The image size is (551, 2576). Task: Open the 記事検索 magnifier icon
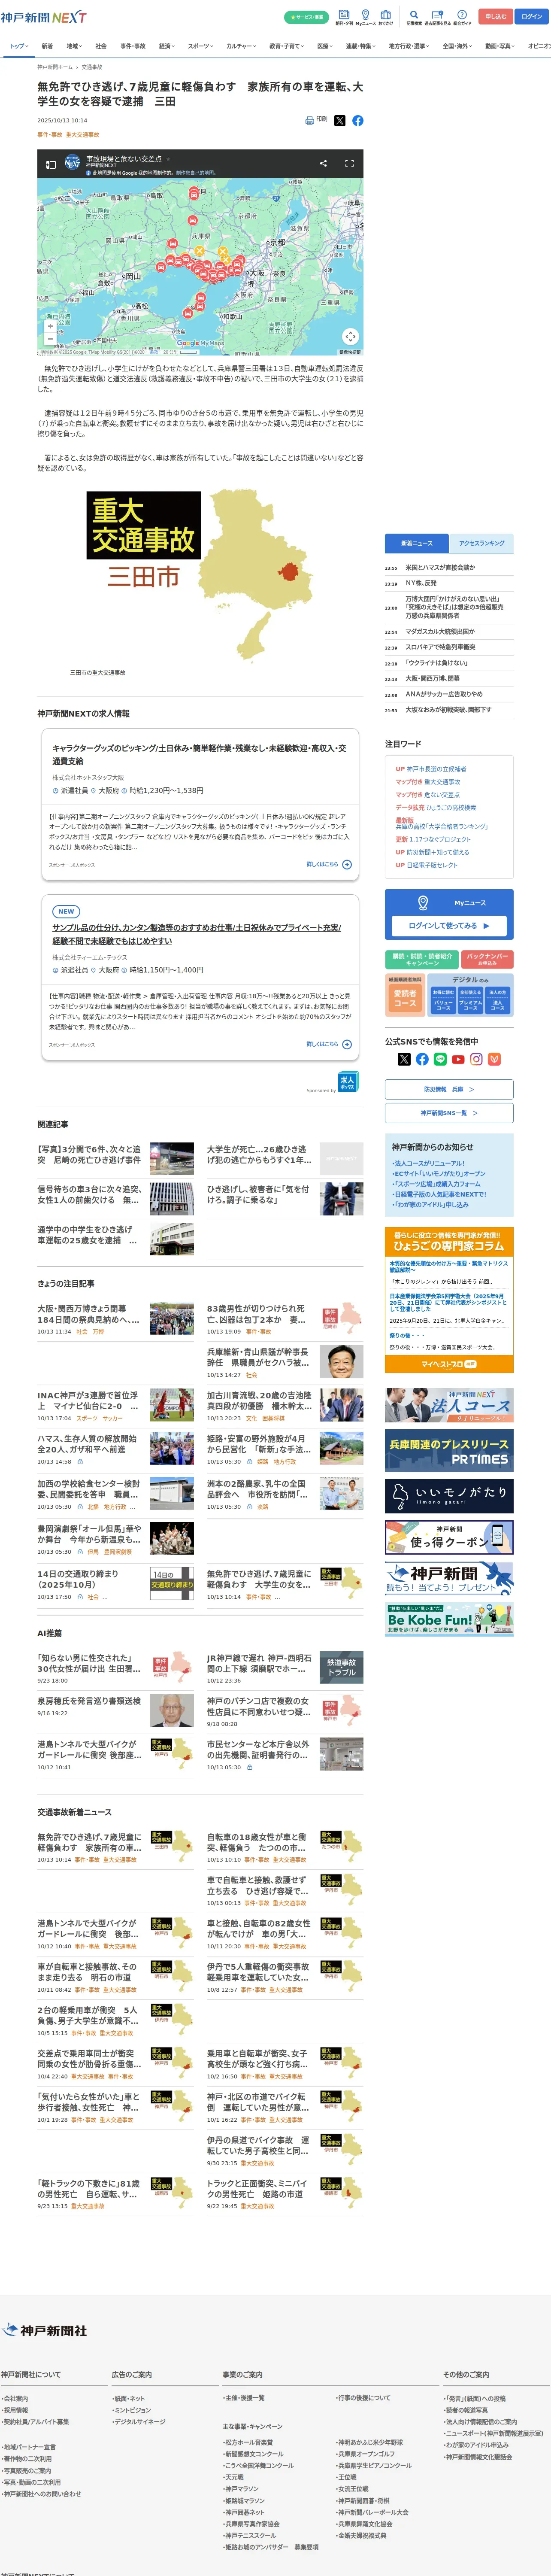(x=414, y=17)
